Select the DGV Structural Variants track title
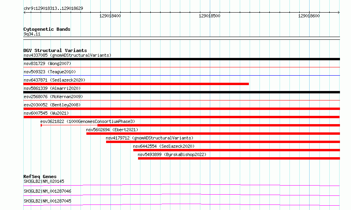This screenshot has width=351, height=210. click(55, 50)
